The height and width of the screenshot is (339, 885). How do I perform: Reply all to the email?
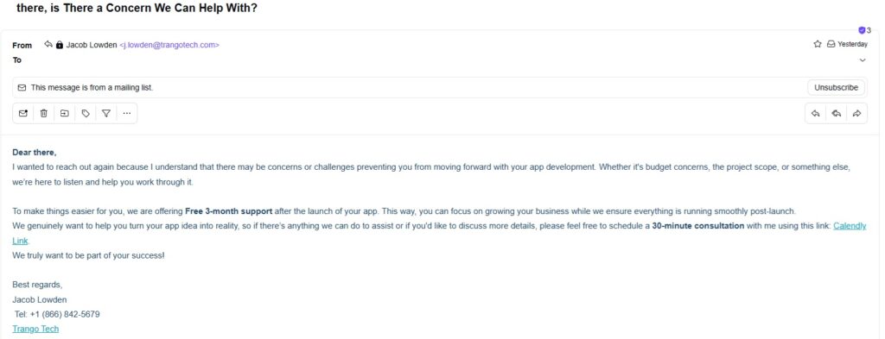click(x=837, y=113)
